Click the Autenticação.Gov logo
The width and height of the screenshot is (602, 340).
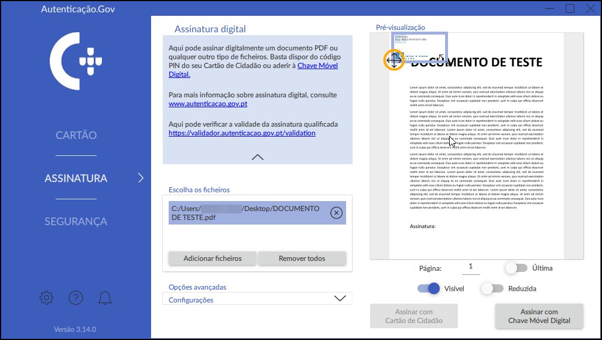pyautogui.click(x=76, y=61)
